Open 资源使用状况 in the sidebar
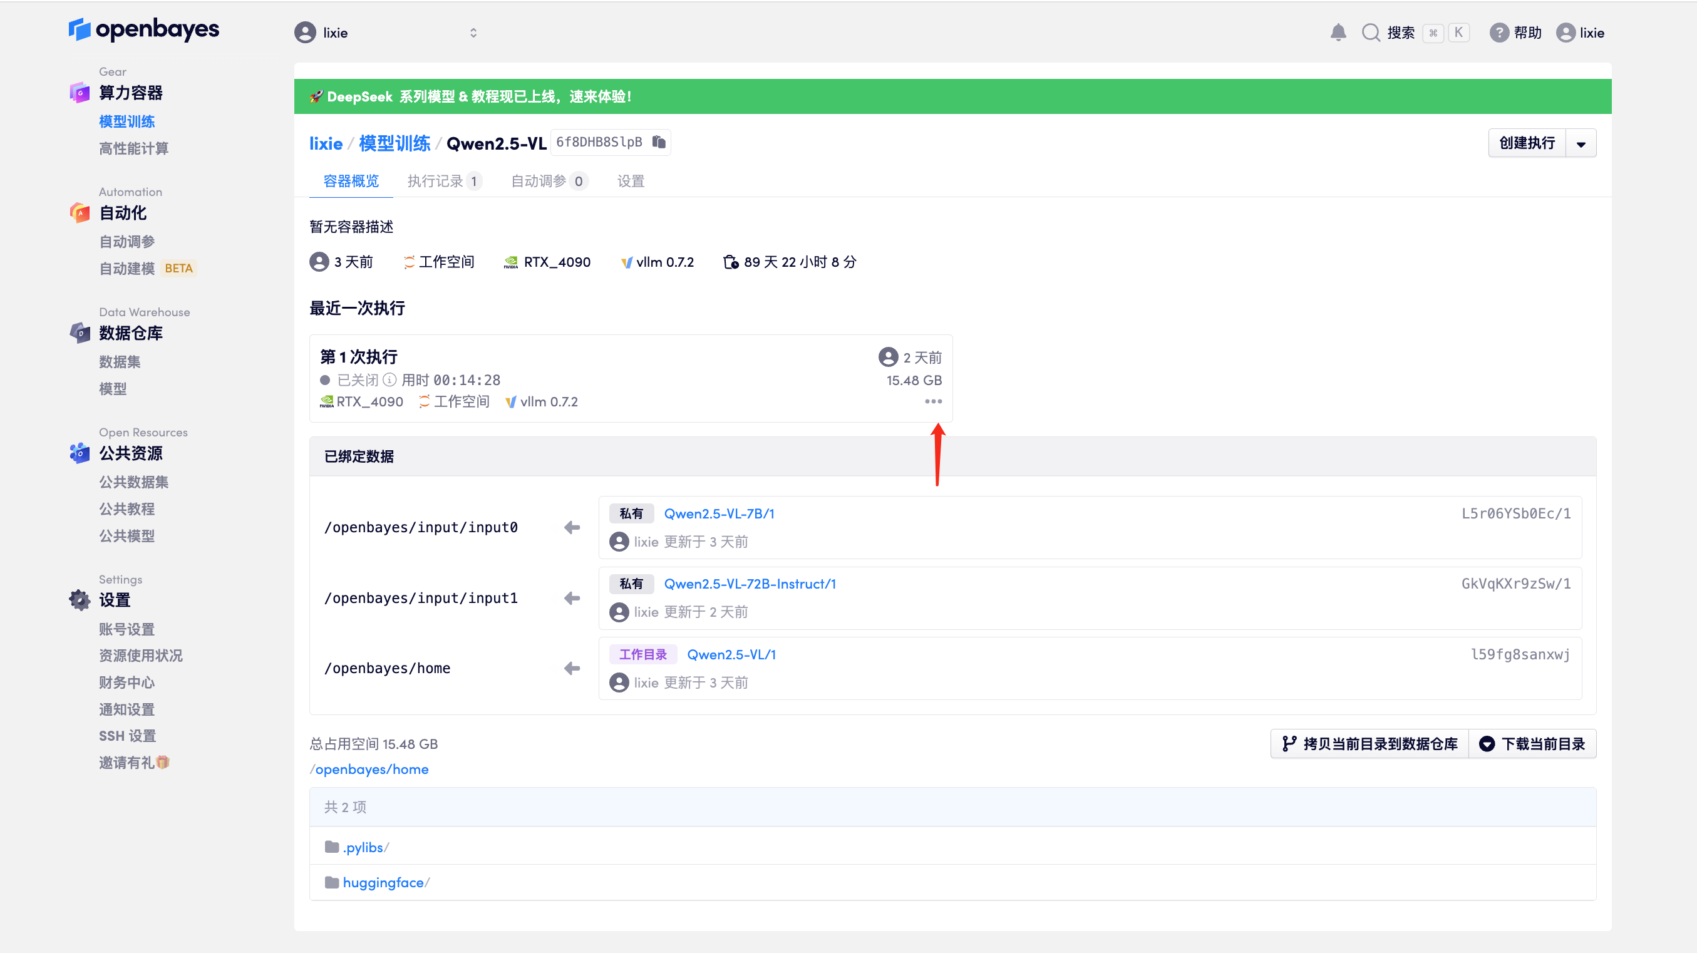Screen dimensions: 1697x953 click(140, 656)
